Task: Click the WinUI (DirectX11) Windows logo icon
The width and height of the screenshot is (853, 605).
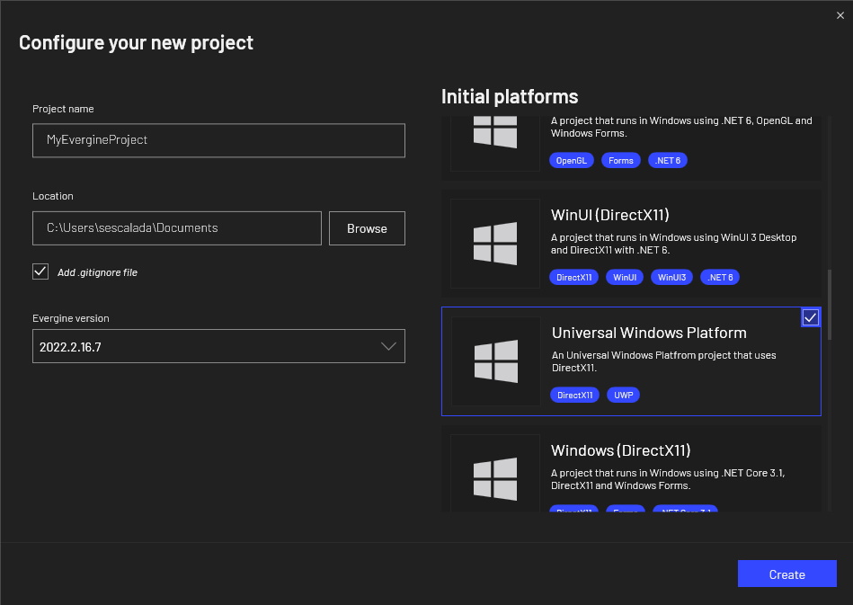Action: pyautogui.click(x=495, y=243)
